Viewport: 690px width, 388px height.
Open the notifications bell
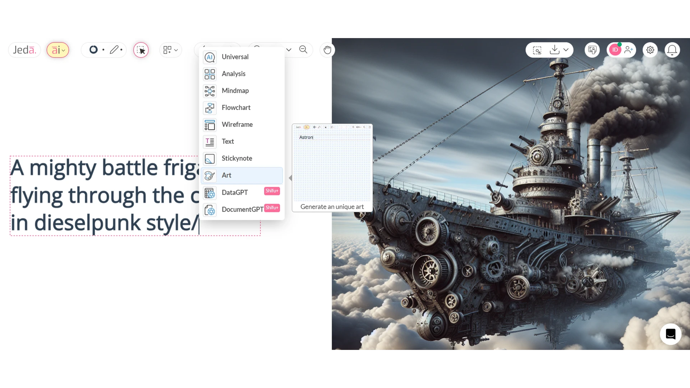(x=672, y=50)
